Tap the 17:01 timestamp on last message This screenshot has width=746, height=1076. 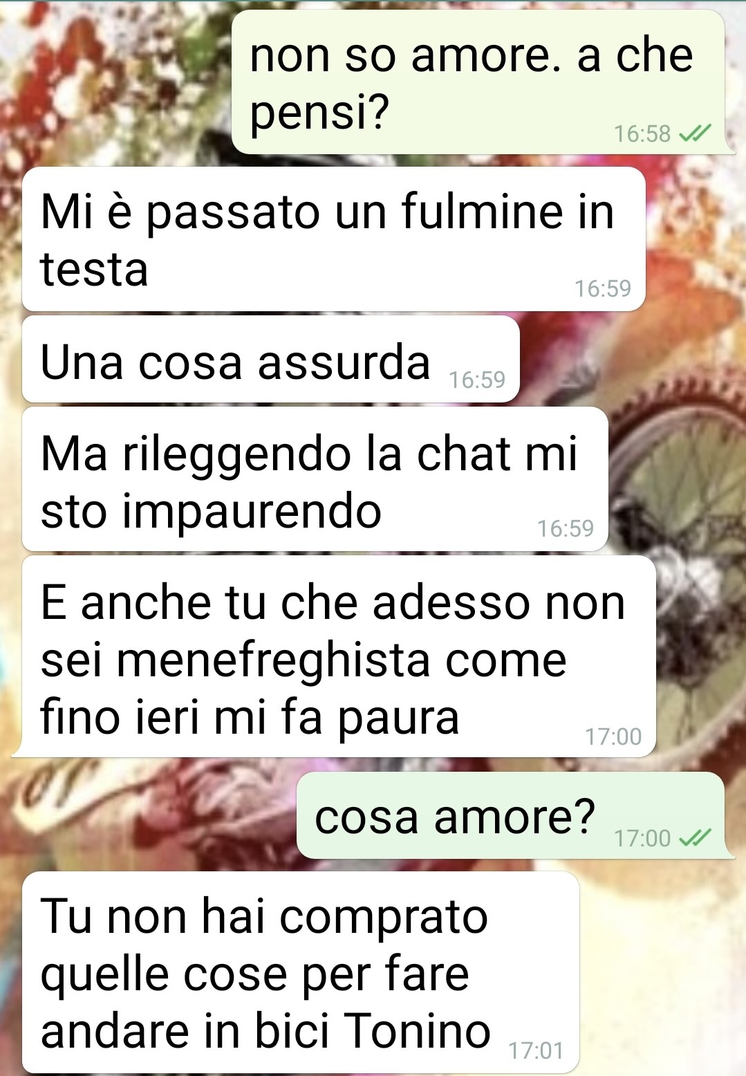536,1051
